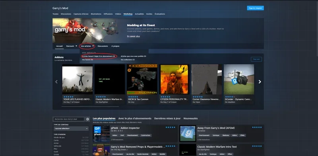This screenshot has width=318, height=156.
Task: Select the Workshop tab
Action: [128, 14]
